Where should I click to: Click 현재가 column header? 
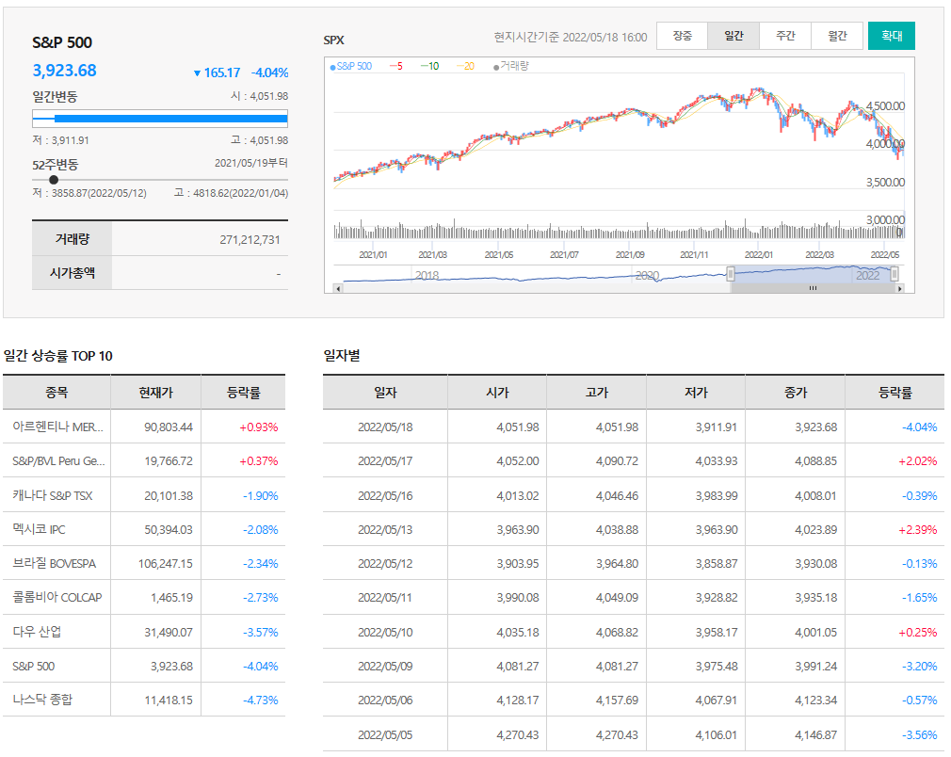[x=156, y=393]
